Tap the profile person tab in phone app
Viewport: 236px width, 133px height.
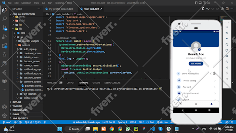click(x=211, y=104)
